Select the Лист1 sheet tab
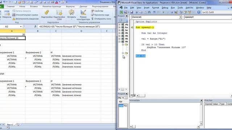232x130 pixels. 10,125
